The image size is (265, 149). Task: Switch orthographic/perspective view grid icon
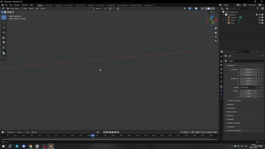[x=216, y=41]
